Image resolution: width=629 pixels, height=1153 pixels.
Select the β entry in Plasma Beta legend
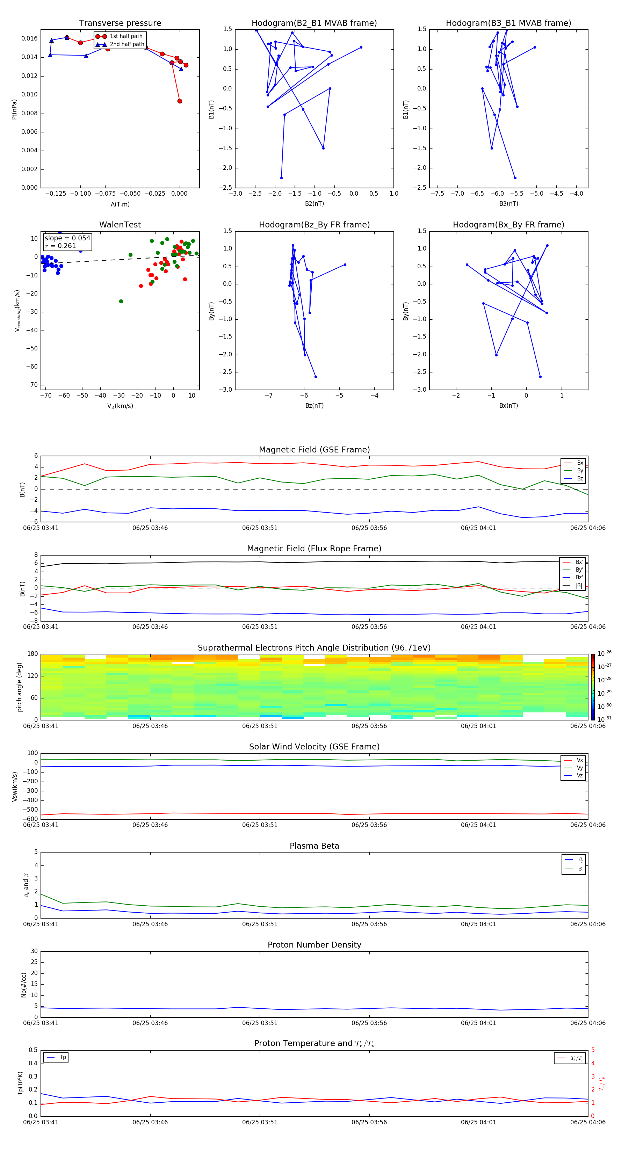pyautogui.click(x=574, y=869)
